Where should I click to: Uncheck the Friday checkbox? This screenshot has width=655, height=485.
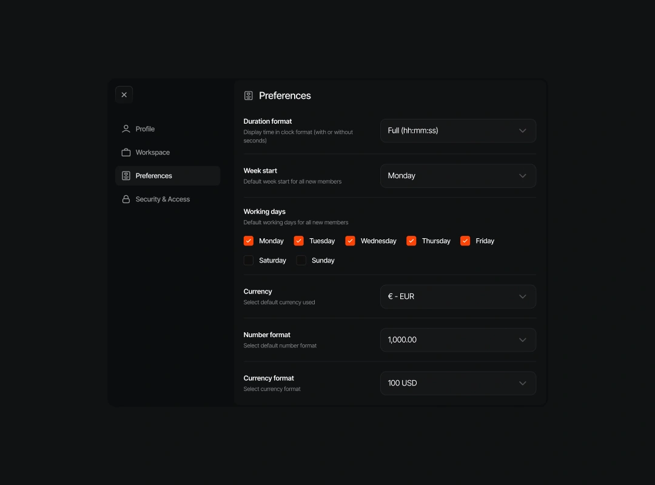click(x=465, y=241)
